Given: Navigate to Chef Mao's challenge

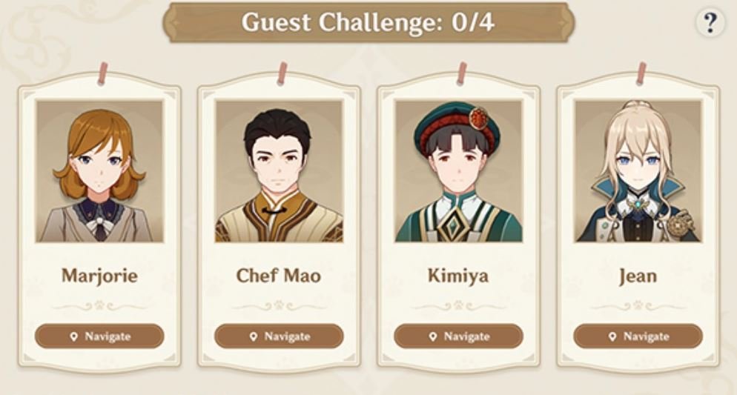Looking at the screenshot, I should 279,336.
